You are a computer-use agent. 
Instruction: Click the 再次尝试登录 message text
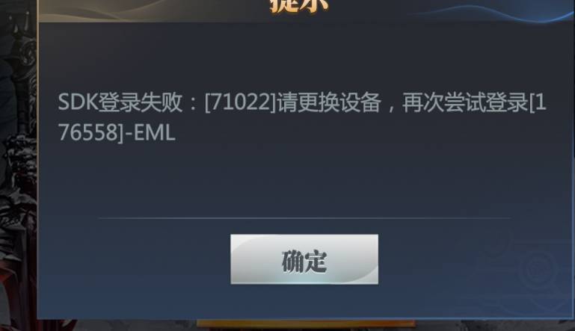pos(465,102)
